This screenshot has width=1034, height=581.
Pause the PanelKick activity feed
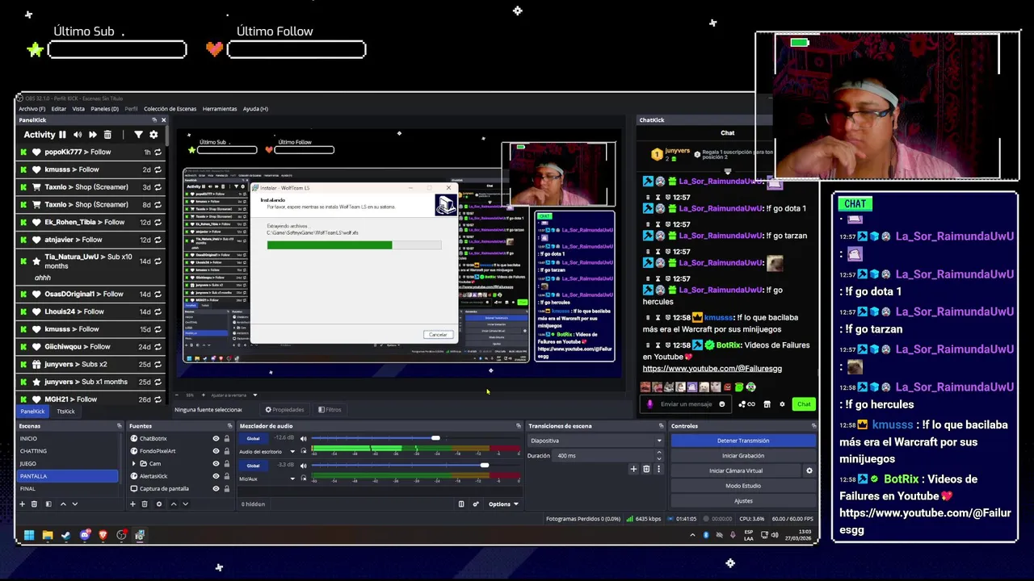(x=62, y=135)
